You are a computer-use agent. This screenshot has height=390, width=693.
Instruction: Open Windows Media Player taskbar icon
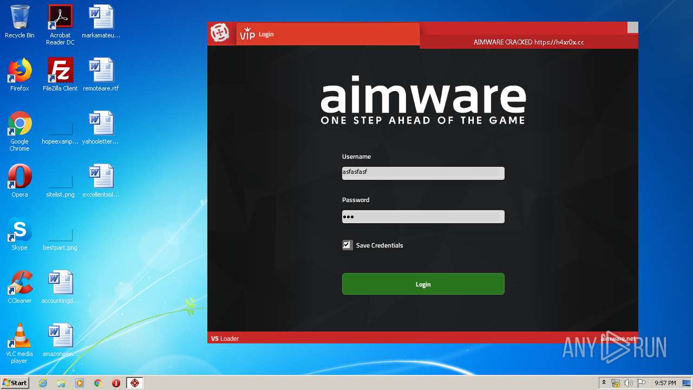pos(80,383)
